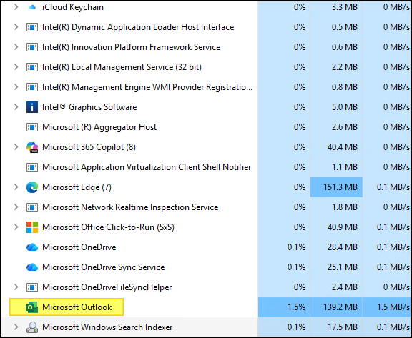Click the 2.2 MB memory for Local Management
The height and width of the screenshot is (338, 412).
(345, 67)
